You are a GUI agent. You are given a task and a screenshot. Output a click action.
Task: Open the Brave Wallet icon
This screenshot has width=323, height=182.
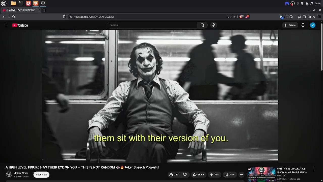(x=309, y=17)
